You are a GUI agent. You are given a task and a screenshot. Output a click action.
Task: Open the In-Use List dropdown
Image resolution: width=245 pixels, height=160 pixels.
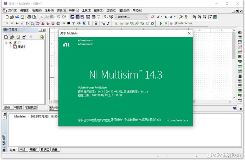pyautogui.click(x=131, y=17)
